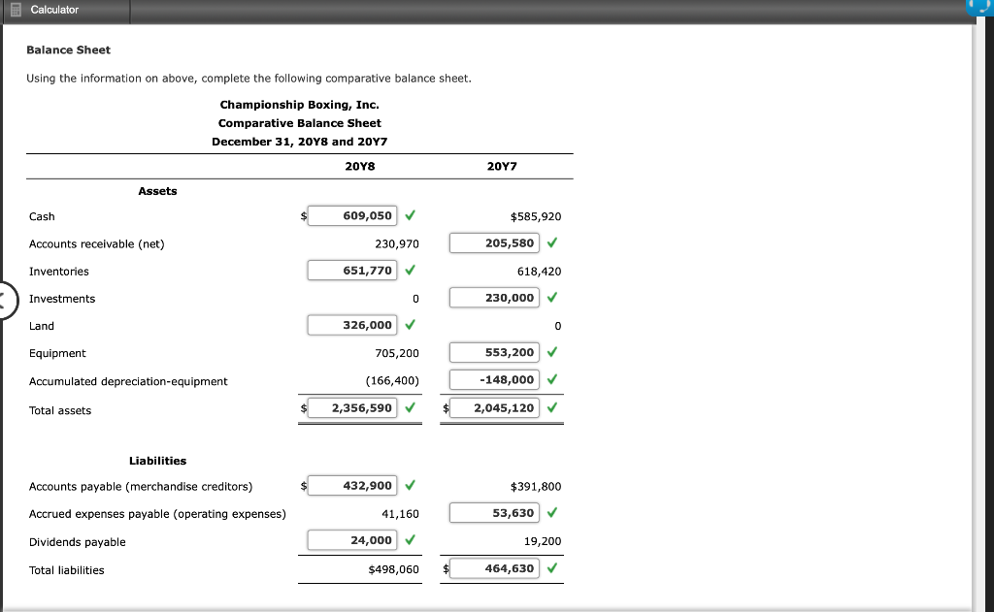Click the Inventories input box showing 651,770
Viewport: 994px width, 612px height.
(350, 270)
